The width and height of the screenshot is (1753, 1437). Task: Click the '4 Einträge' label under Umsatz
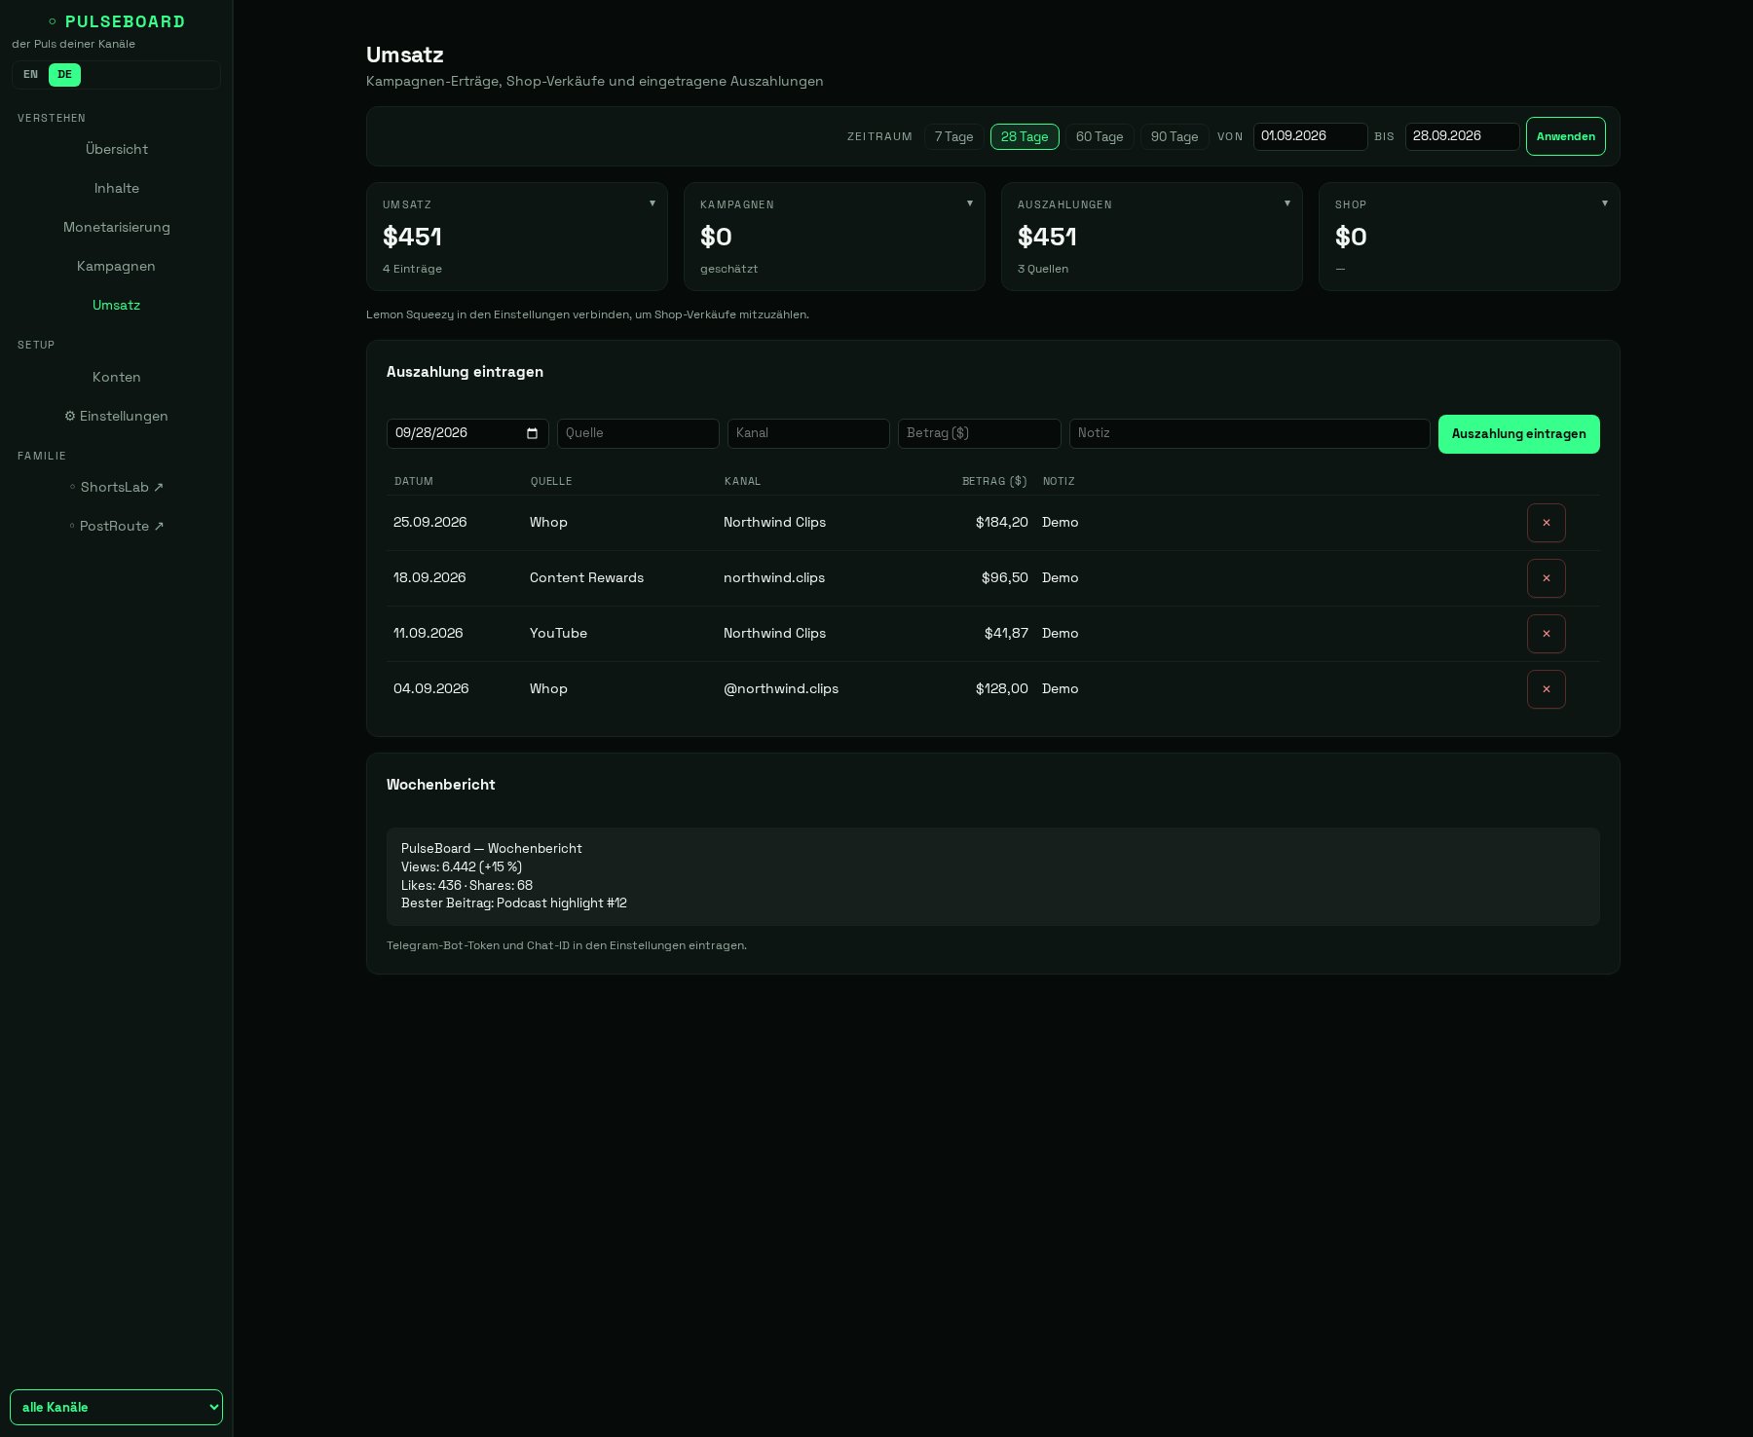click(x=412, y=269)
